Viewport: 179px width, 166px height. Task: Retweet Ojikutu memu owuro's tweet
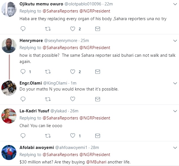click(48, 29)
